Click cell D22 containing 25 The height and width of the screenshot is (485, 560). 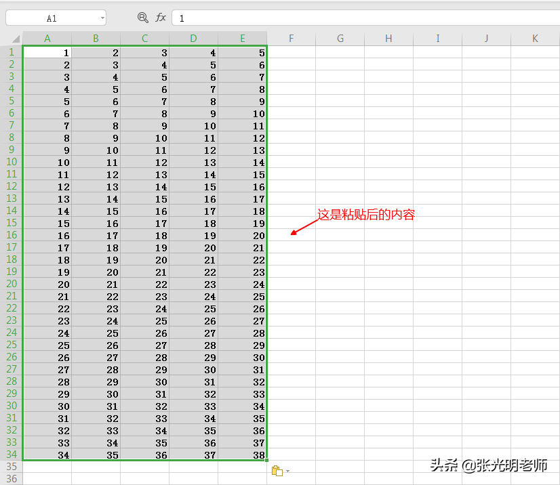tap(194, 308)
